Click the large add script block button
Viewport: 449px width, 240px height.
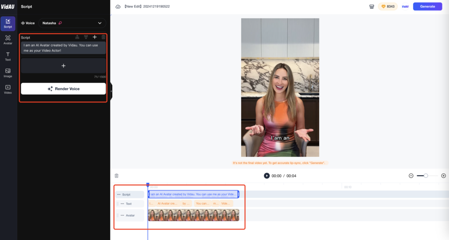63,66
